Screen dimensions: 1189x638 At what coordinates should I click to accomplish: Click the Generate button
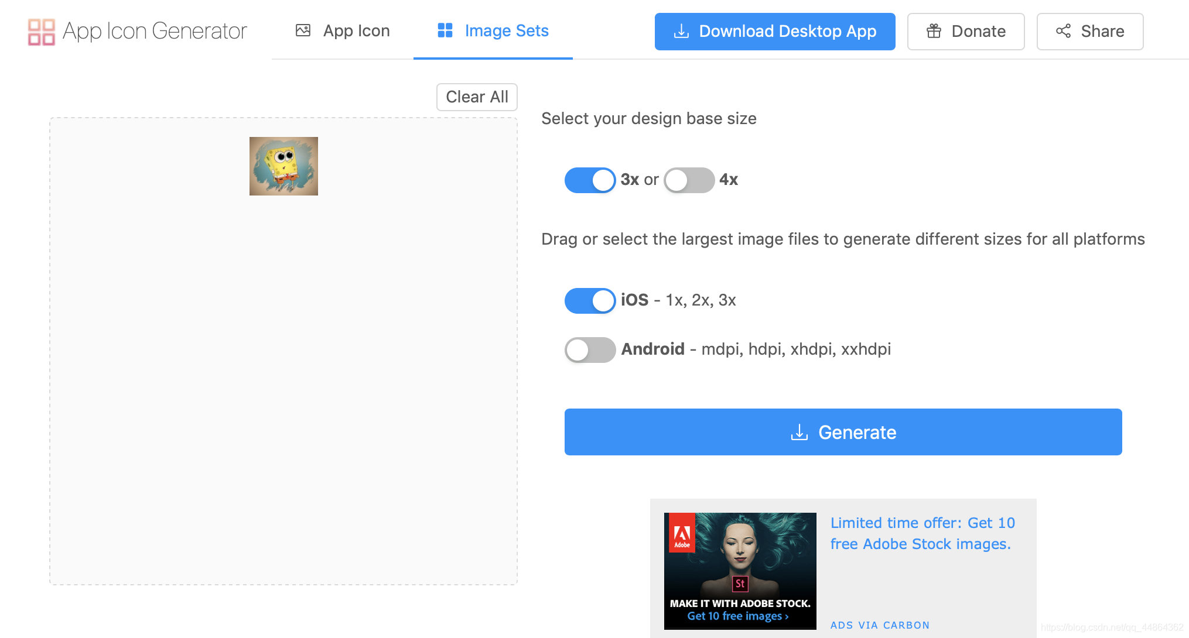tap(843, 431)
